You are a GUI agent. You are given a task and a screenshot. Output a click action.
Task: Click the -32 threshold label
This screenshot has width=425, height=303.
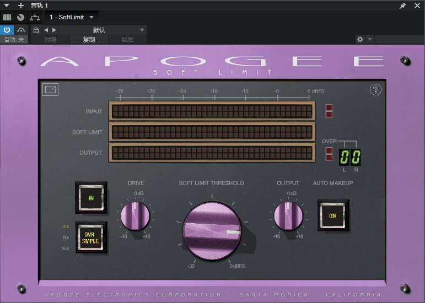191,267
